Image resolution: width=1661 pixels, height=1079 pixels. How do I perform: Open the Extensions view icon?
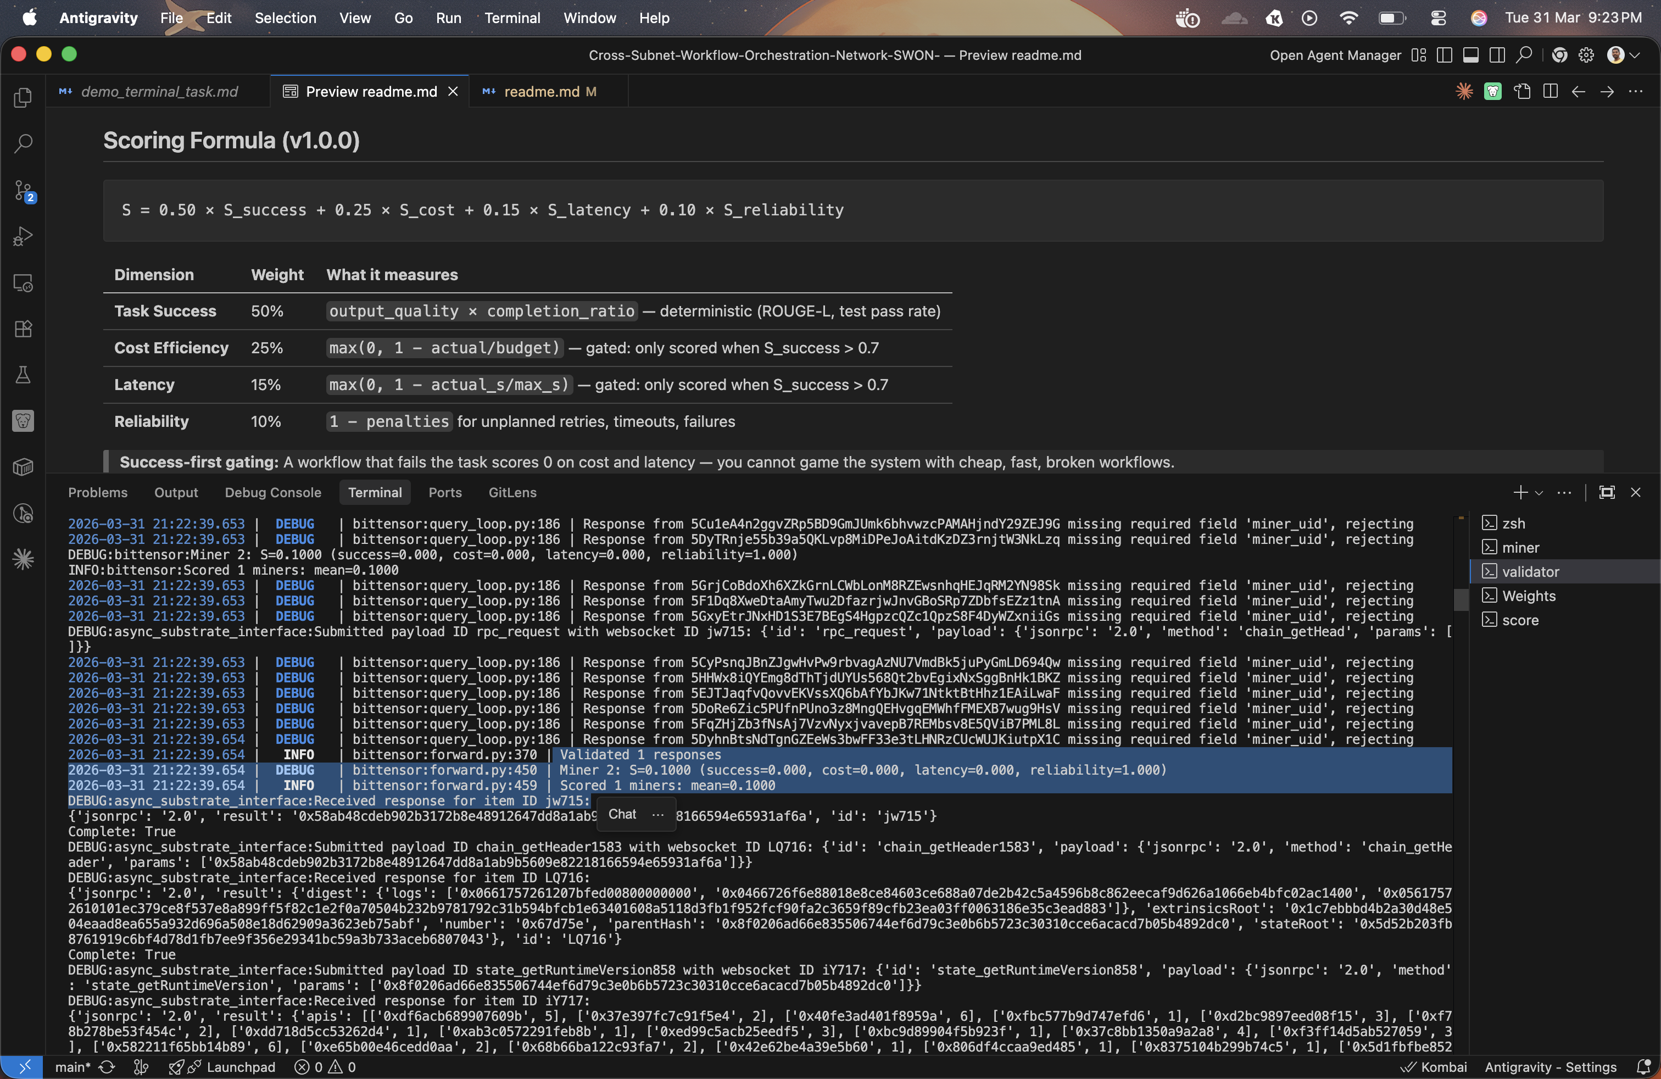coord(23,329)
